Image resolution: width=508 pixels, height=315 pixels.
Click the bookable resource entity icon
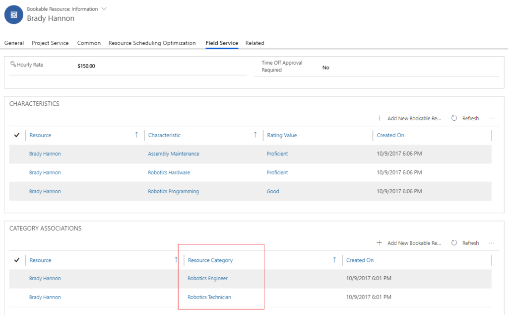(13, 15)
